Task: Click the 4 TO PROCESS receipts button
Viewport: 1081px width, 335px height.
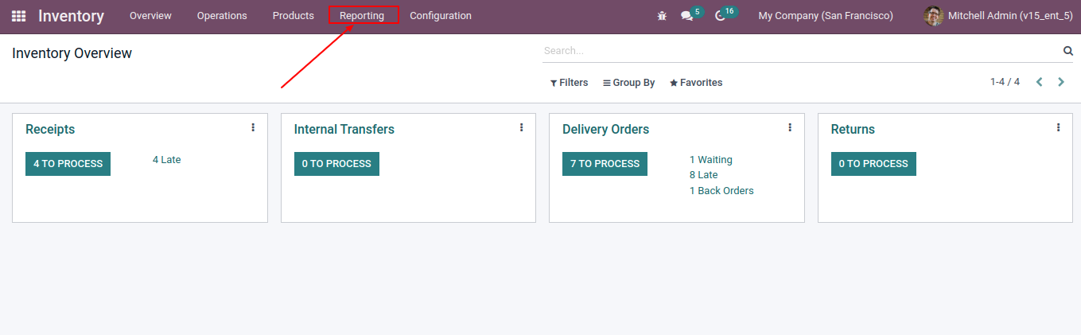Action: [68, 164]
